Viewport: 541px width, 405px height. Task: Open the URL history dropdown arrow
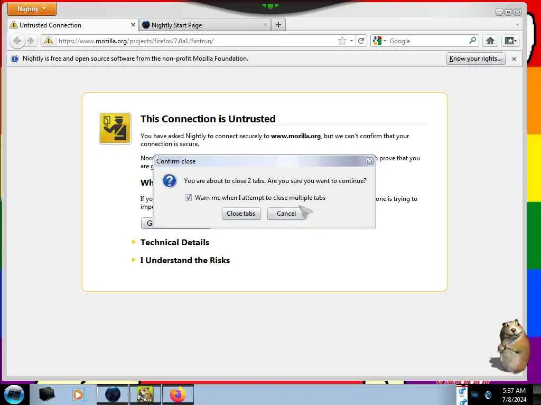(351, 41)
